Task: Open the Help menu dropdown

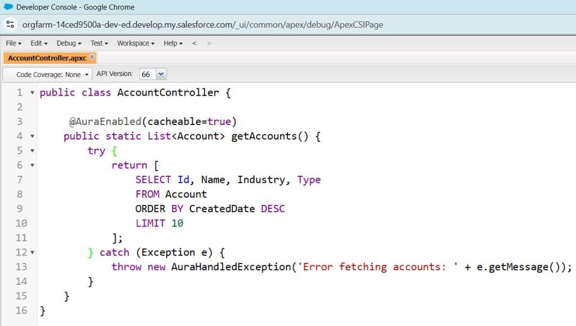Action: point(172,43)
